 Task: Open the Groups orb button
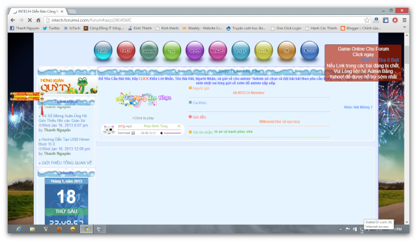[x=240, y=50]
